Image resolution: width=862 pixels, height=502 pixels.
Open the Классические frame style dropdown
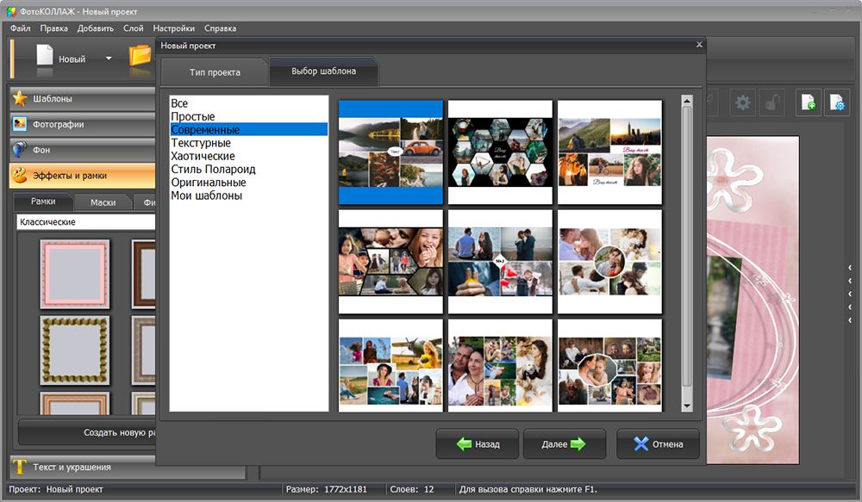point(86,222)
